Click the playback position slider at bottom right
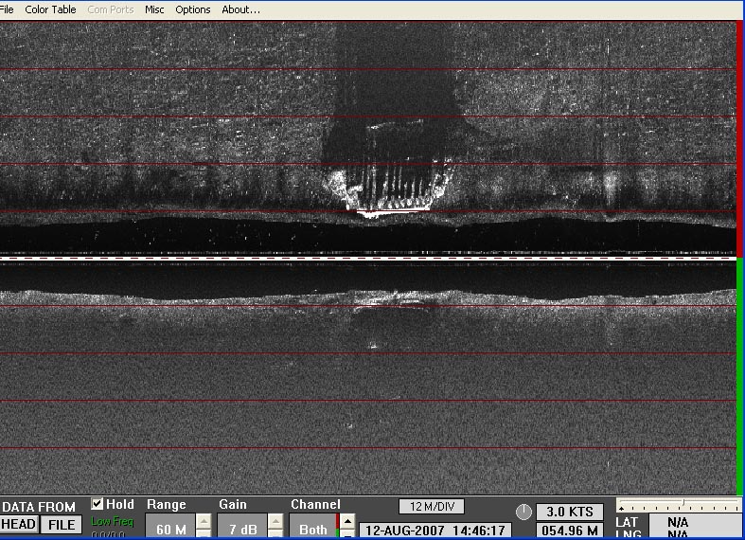Image resolution: width=745 pixels, height=540 pixels. [x=678, y=505]
